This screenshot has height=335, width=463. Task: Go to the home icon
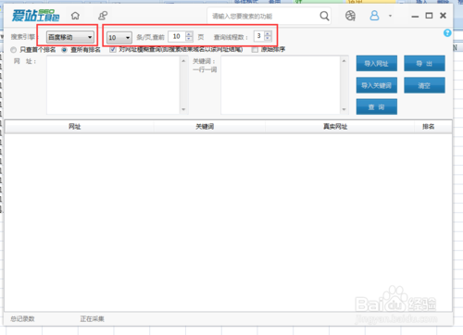[x=75, y=16]
